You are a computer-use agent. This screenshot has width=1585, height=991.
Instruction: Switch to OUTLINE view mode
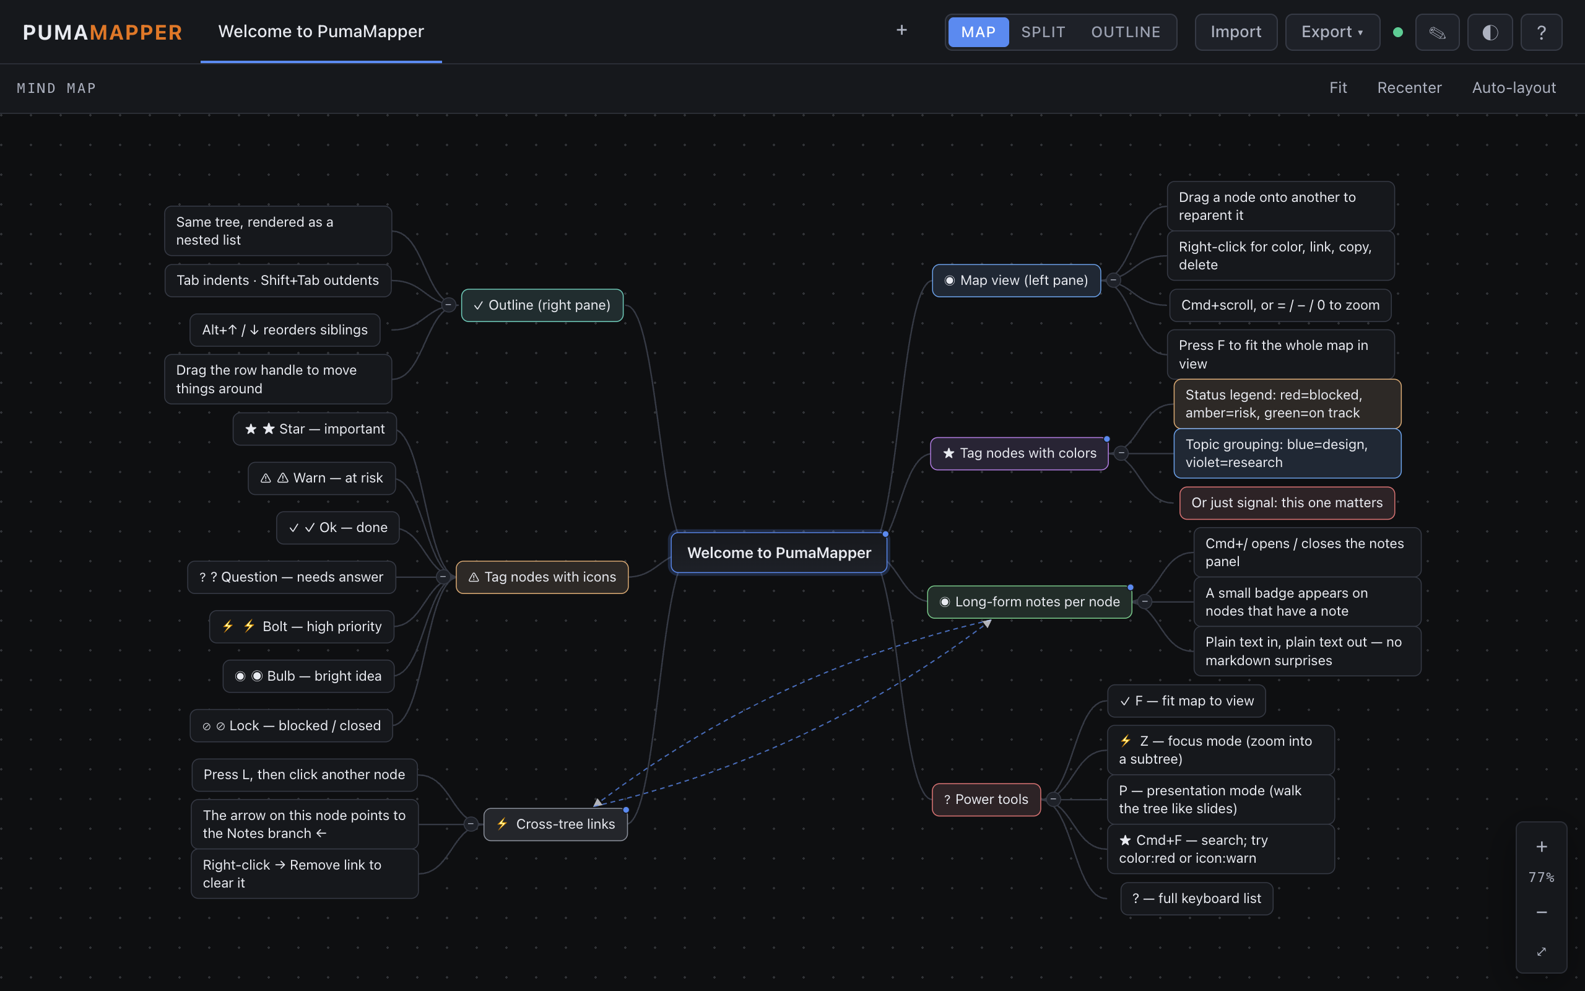pos(1125,32)
